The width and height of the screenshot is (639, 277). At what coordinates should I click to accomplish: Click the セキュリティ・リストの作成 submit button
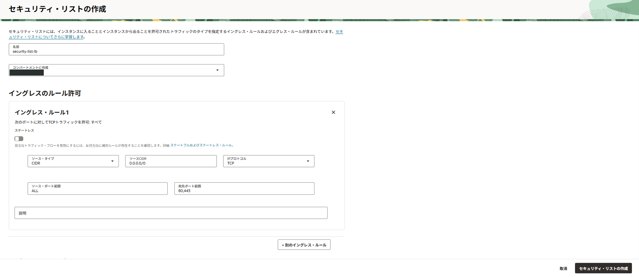pyautogui.click(x=603, y=268)
